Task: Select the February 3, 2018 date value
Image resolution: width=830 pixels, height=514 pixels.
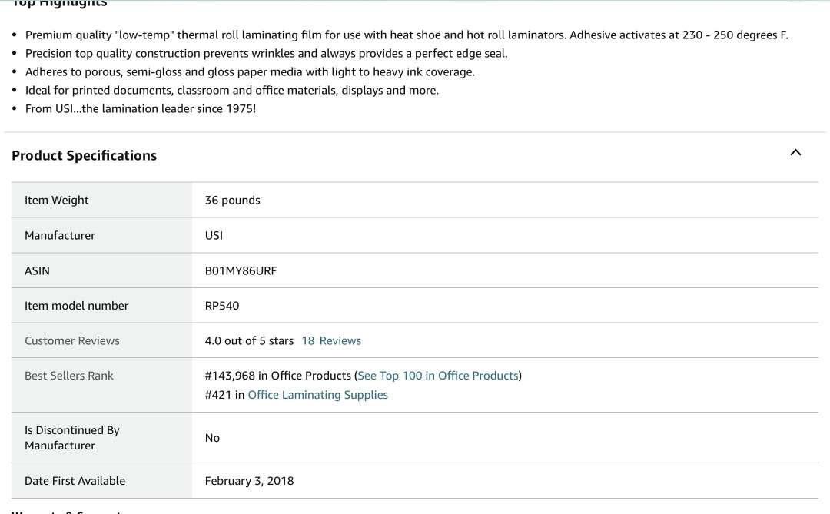Action: pos(249,481)
